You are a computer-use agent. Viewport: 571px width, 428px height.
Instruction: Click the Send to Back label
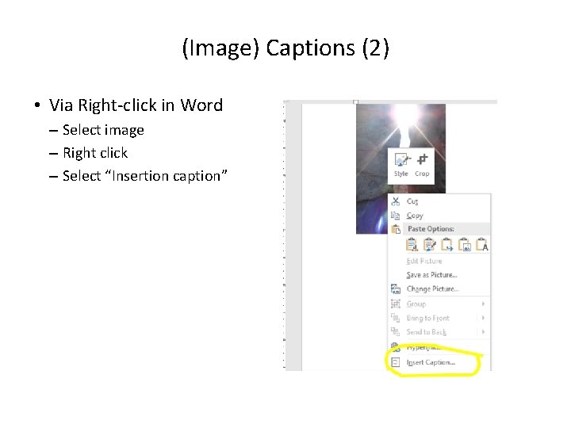point(427,332)
